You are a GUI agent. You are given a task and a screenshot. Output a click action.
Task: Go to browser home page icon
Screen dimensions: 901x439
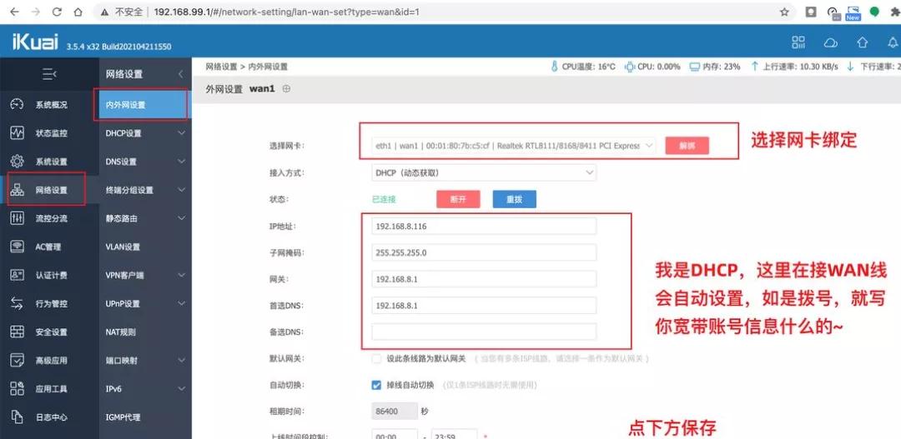(78, 12)
